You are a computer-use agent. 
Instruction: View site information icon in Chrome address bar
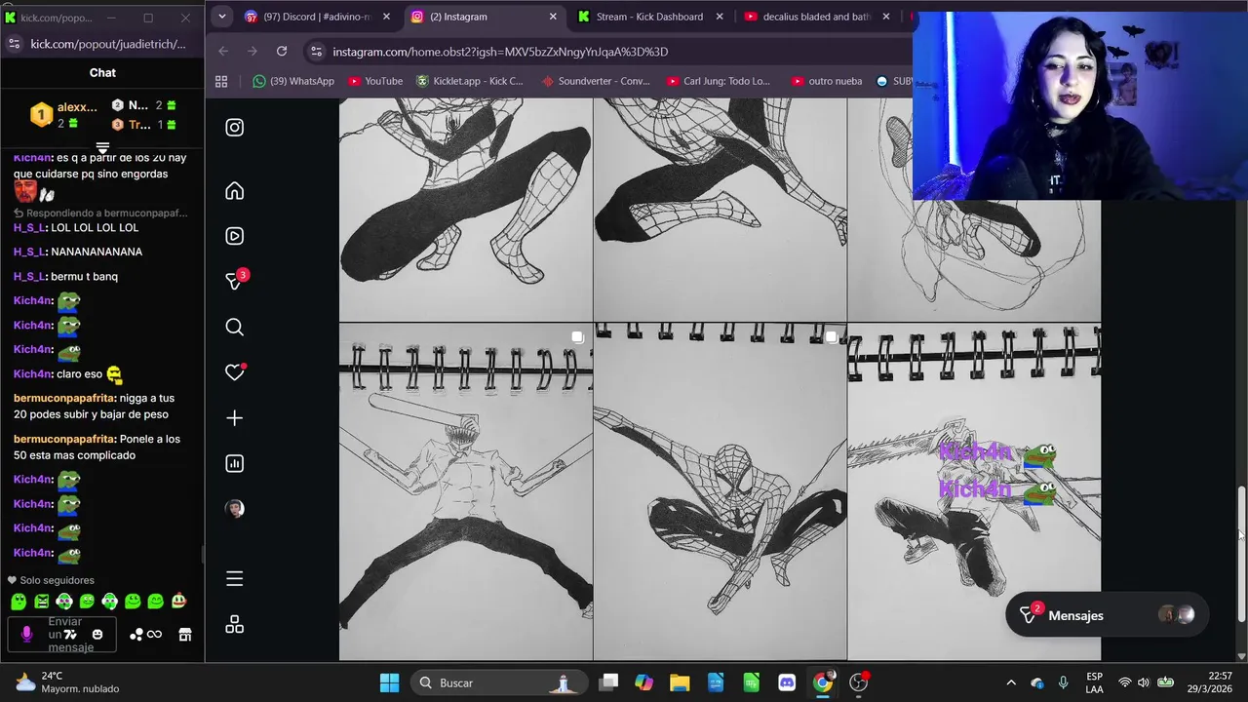(315, 52)
